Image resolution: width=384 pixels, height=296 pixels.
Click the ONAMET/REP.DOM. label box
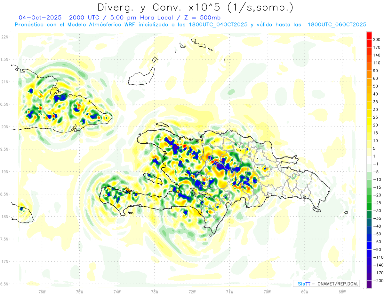326,284
